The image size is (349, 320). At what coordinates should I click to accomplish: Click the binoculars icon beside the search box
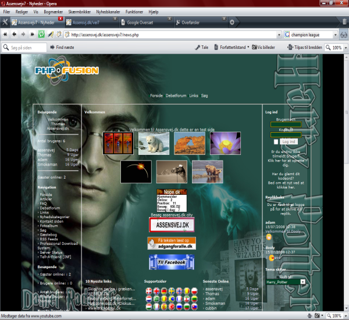344,35
